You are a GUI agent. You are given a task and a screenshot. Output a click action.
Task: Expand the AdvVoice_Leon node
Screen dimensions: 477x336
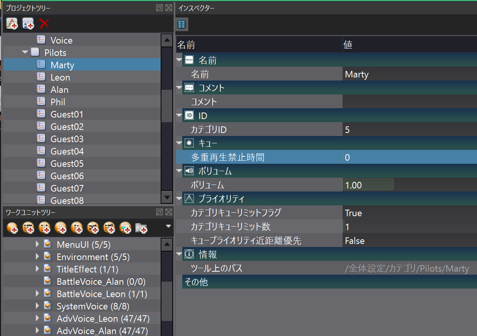[x=37, y=318]
